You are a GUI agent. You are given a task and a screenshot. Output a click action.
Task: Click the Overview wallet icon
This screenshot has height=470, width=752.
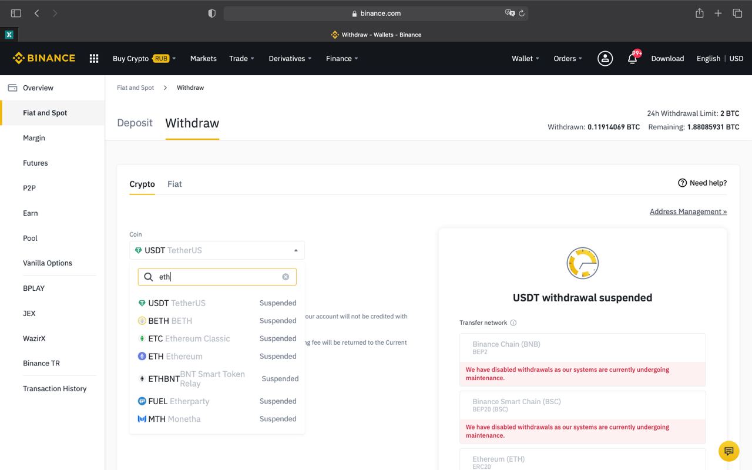(12, 88)
